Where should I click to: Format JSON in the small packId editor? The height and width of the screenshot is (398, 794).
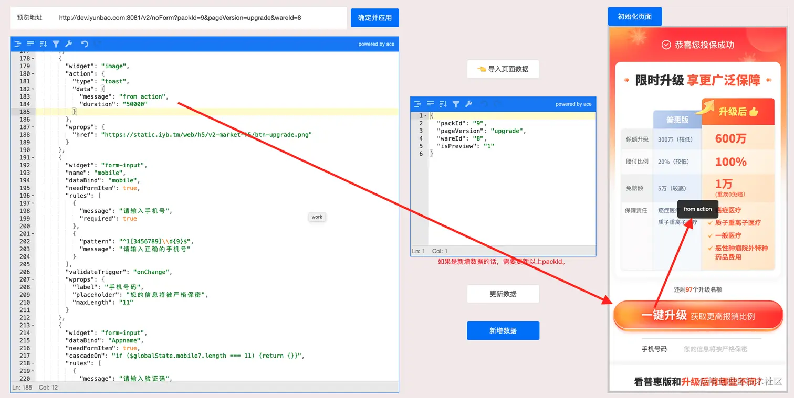pos(418,104)
